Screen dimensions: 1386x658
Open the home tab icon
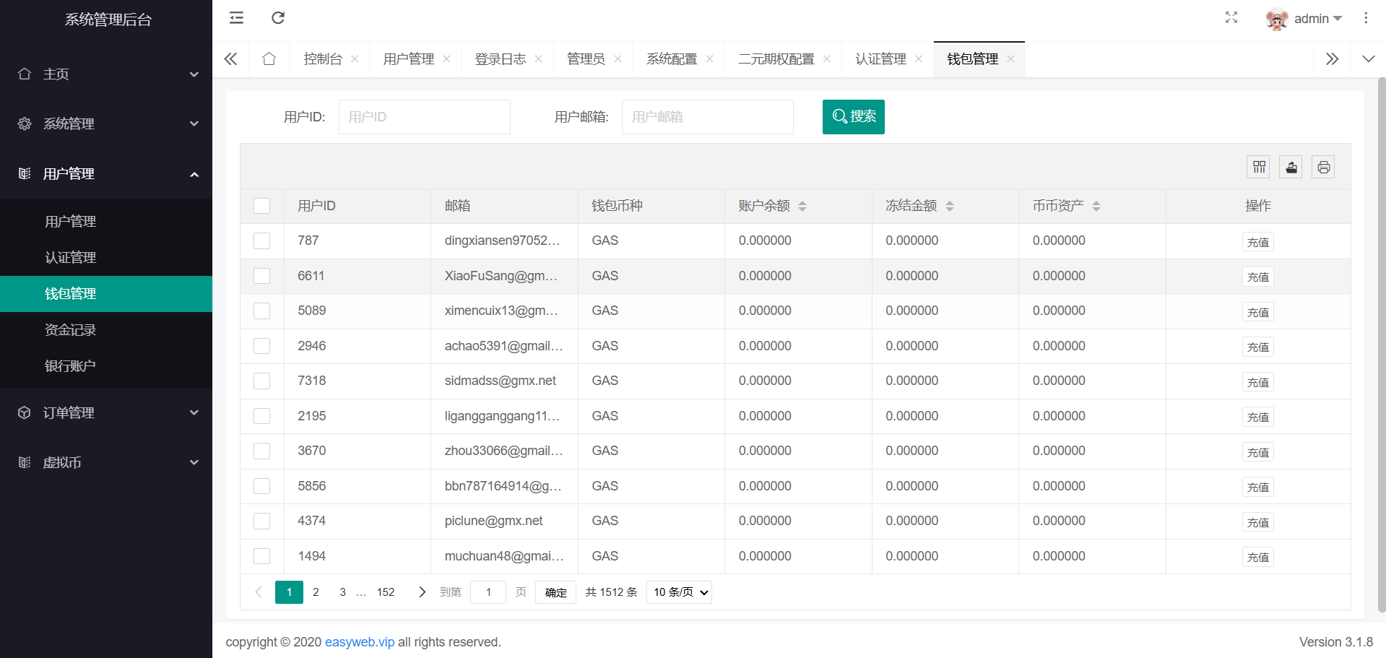tap(269, 59)
